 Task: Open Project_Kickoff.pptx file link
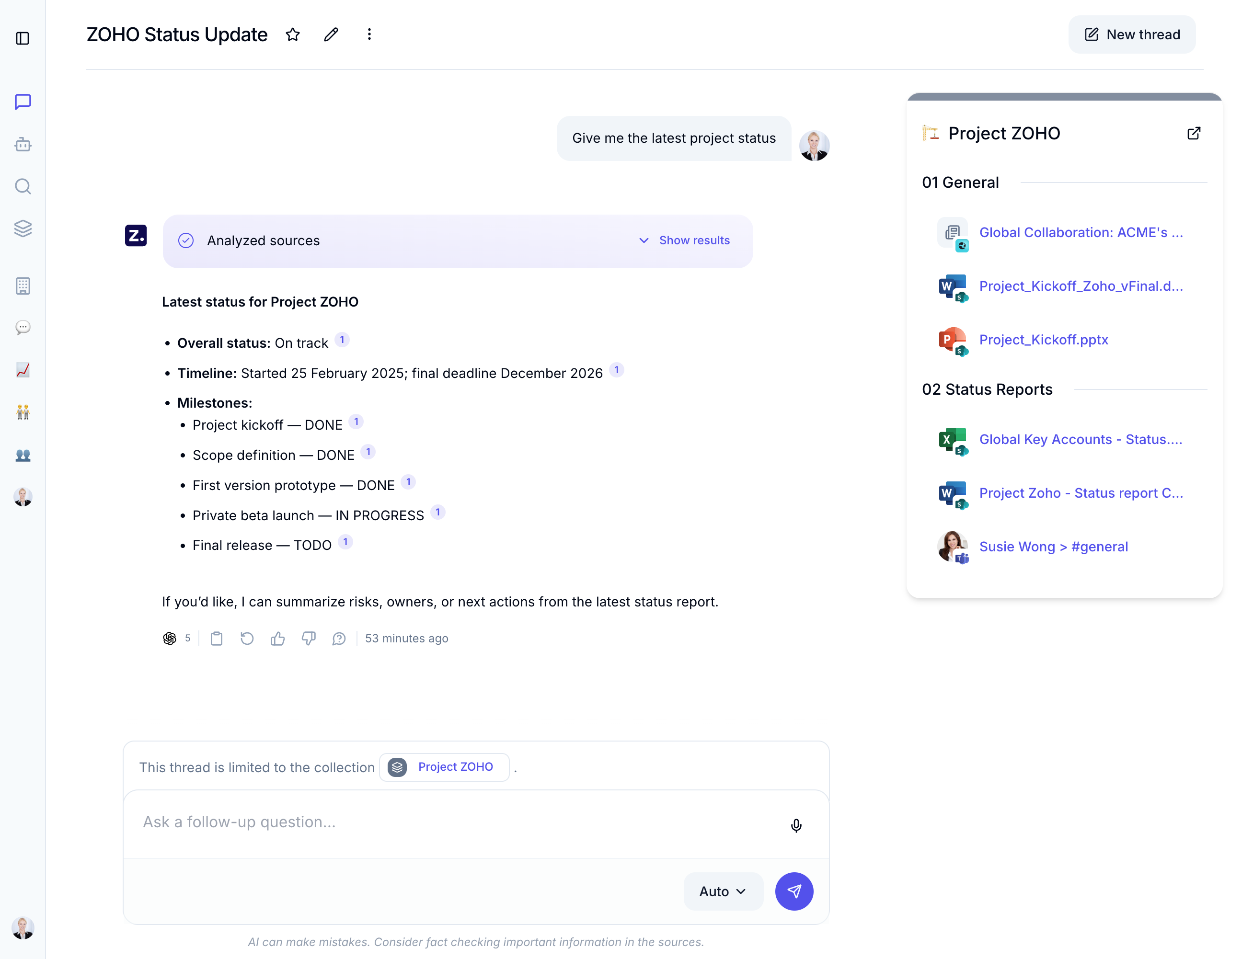(1043, 339)
